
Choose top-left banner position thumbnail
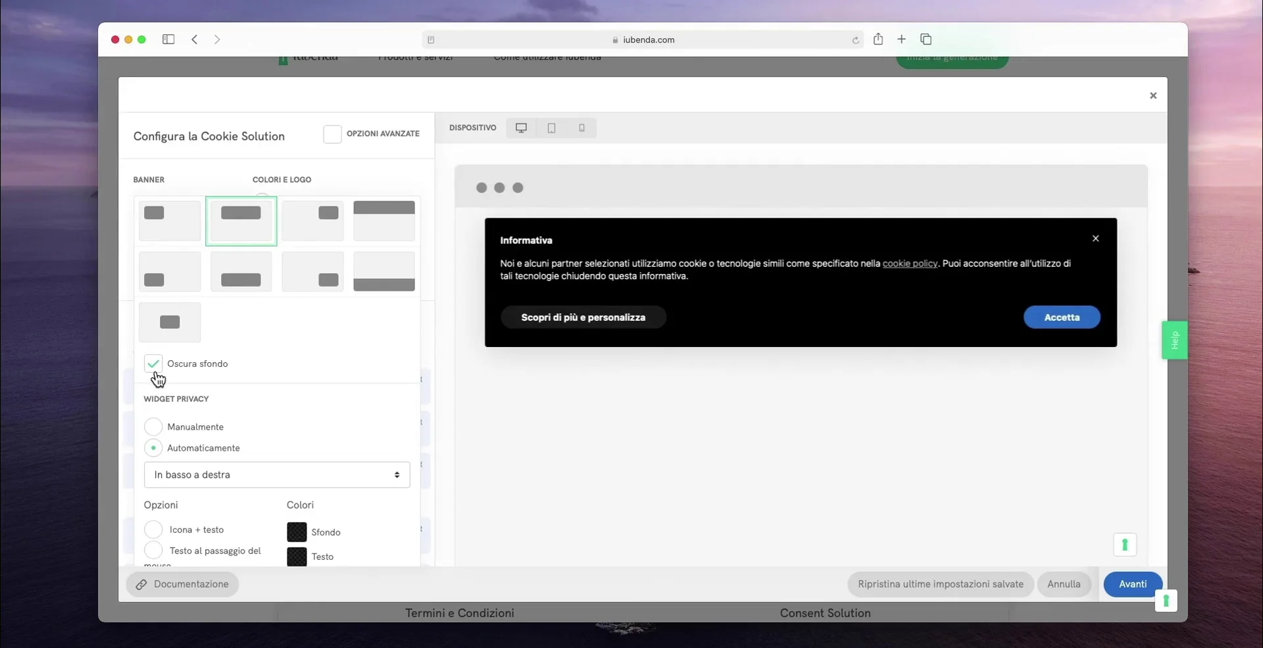pos(170,221)
